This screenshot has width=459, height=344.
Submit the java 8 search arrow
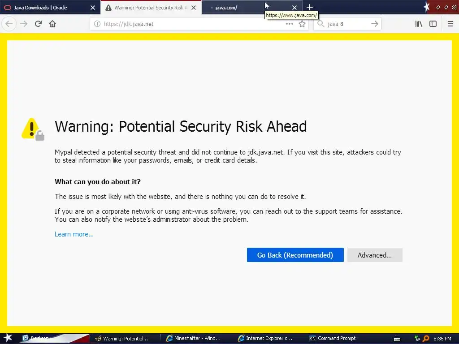374,24
